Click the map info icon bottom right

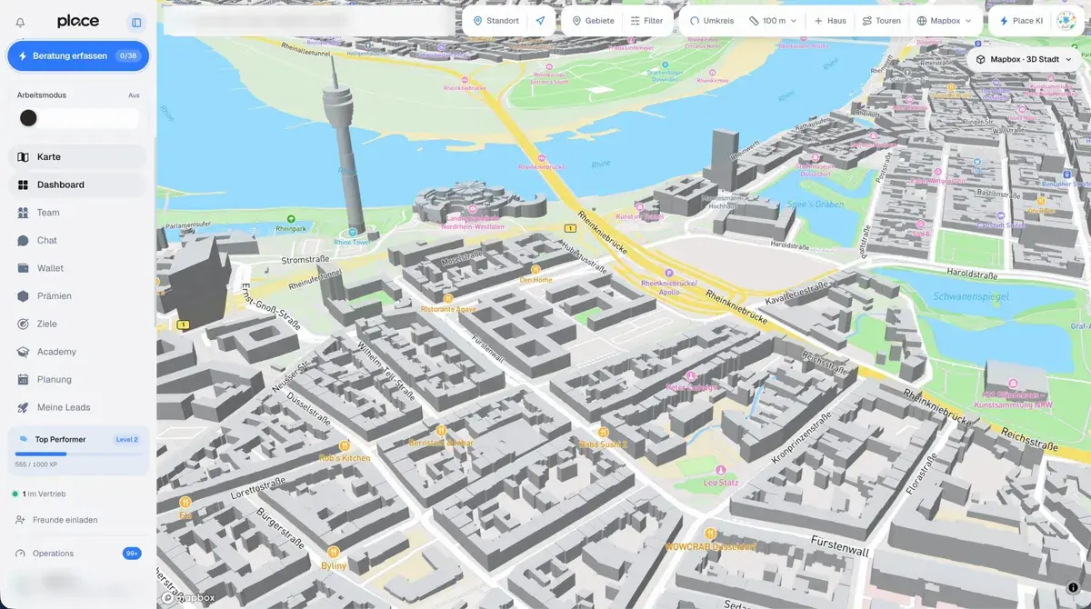(1074, 587)
